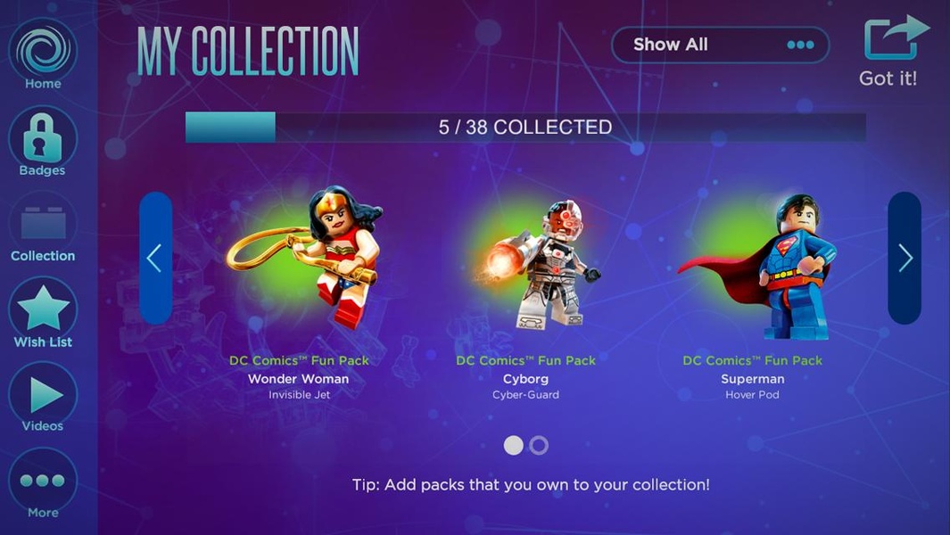Click the Got it! text
The image size is (950, 535).
coord(888,78)
